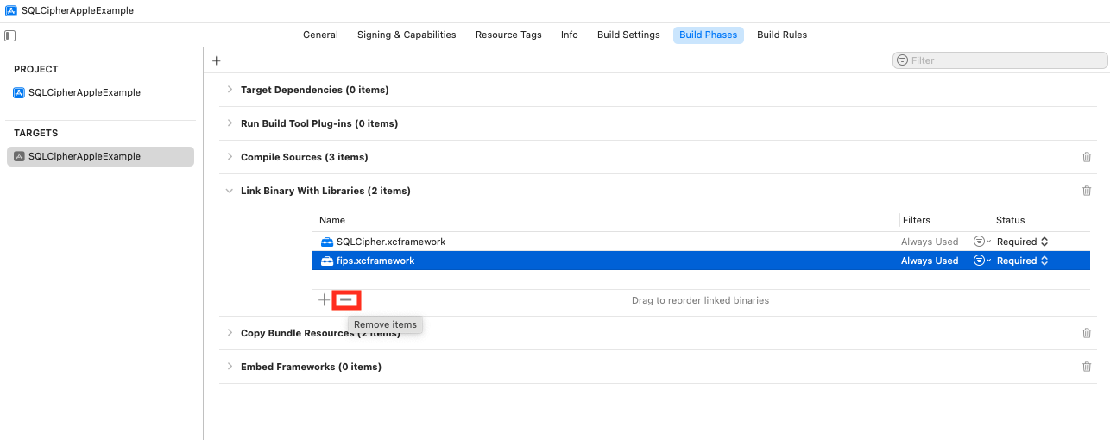Image resolution: width=1110 pixels, height=440 pixels.
Task: Select the SQLCipher.xcframework row
Action: [x=604, y=242]
